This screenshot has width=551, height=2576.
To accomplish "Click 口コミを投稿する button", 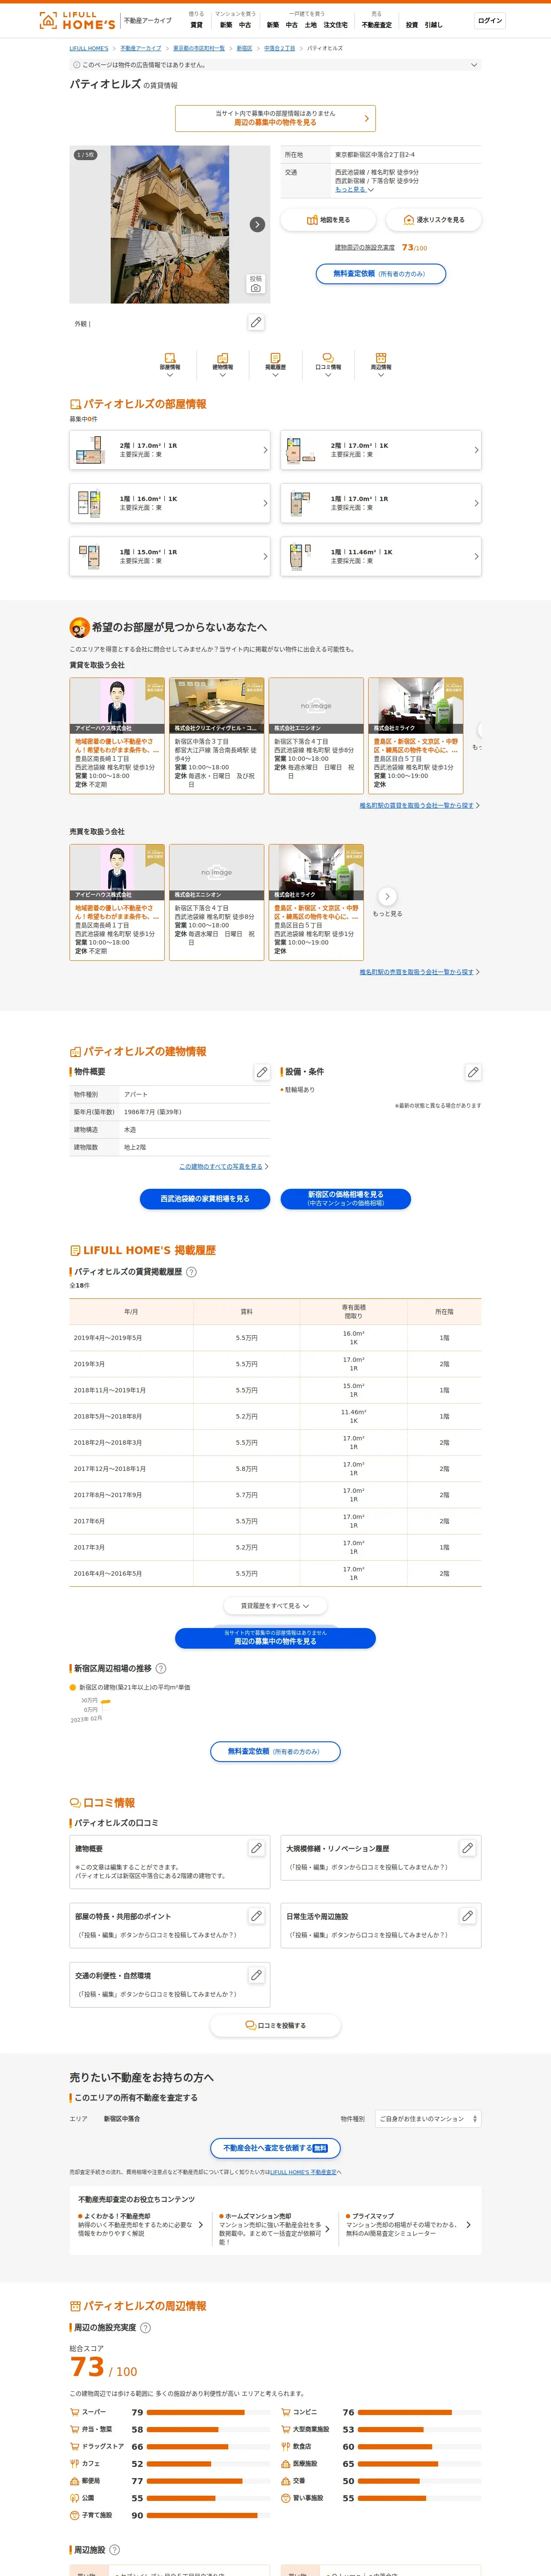I will tap(275, 2025).
